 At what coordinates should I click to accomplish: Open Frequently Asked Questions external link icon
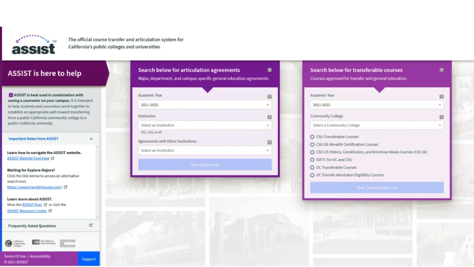pos(91,226)
